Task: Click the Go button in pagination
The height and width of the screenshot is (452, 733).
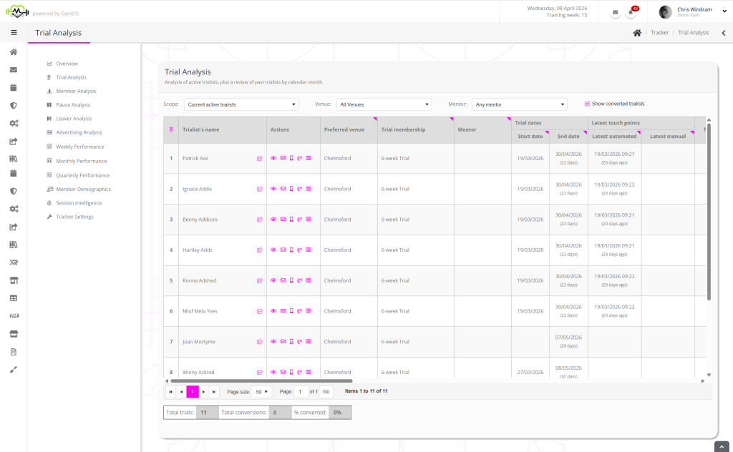Action: [x=326, y=392]
